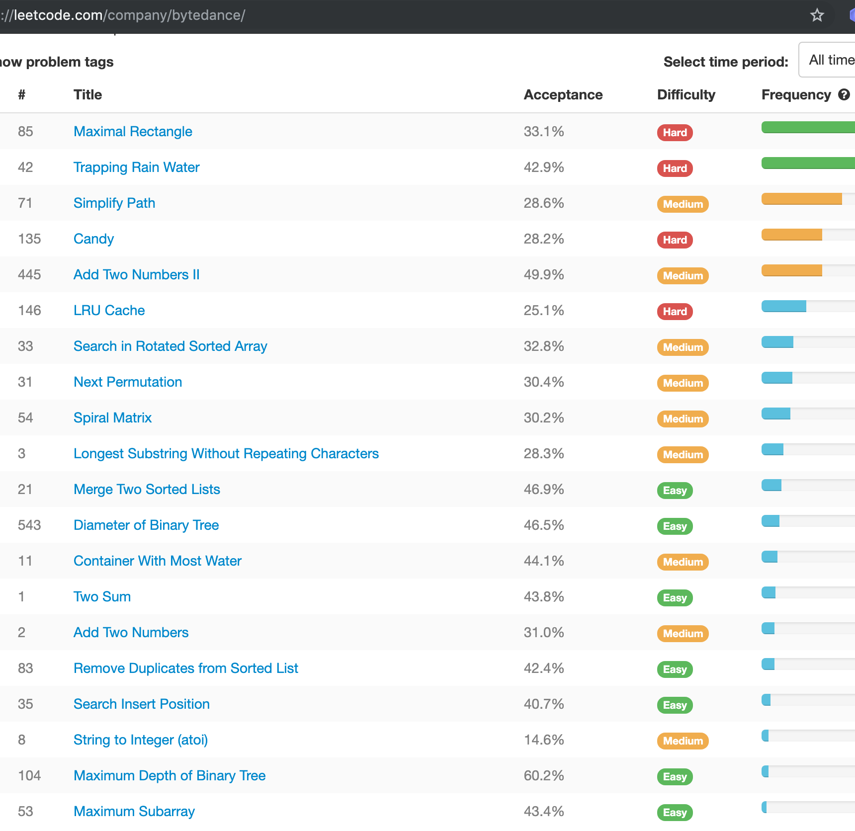This screenshot has height=831, width=855.
Task: Click the Frequency help question mark icon
Action: coord(844,94)
